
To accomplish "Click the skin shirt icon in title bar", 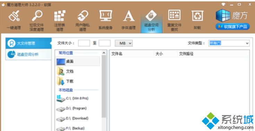I will pos(223,4).
